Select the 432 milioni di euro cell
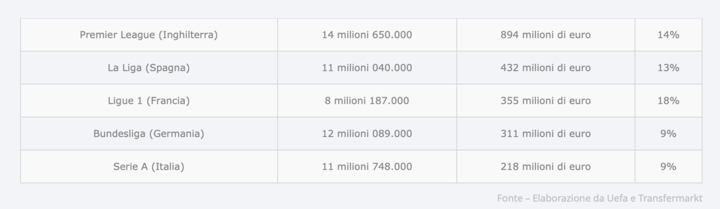This screenshot has width=720, height=209. (546, 68)
